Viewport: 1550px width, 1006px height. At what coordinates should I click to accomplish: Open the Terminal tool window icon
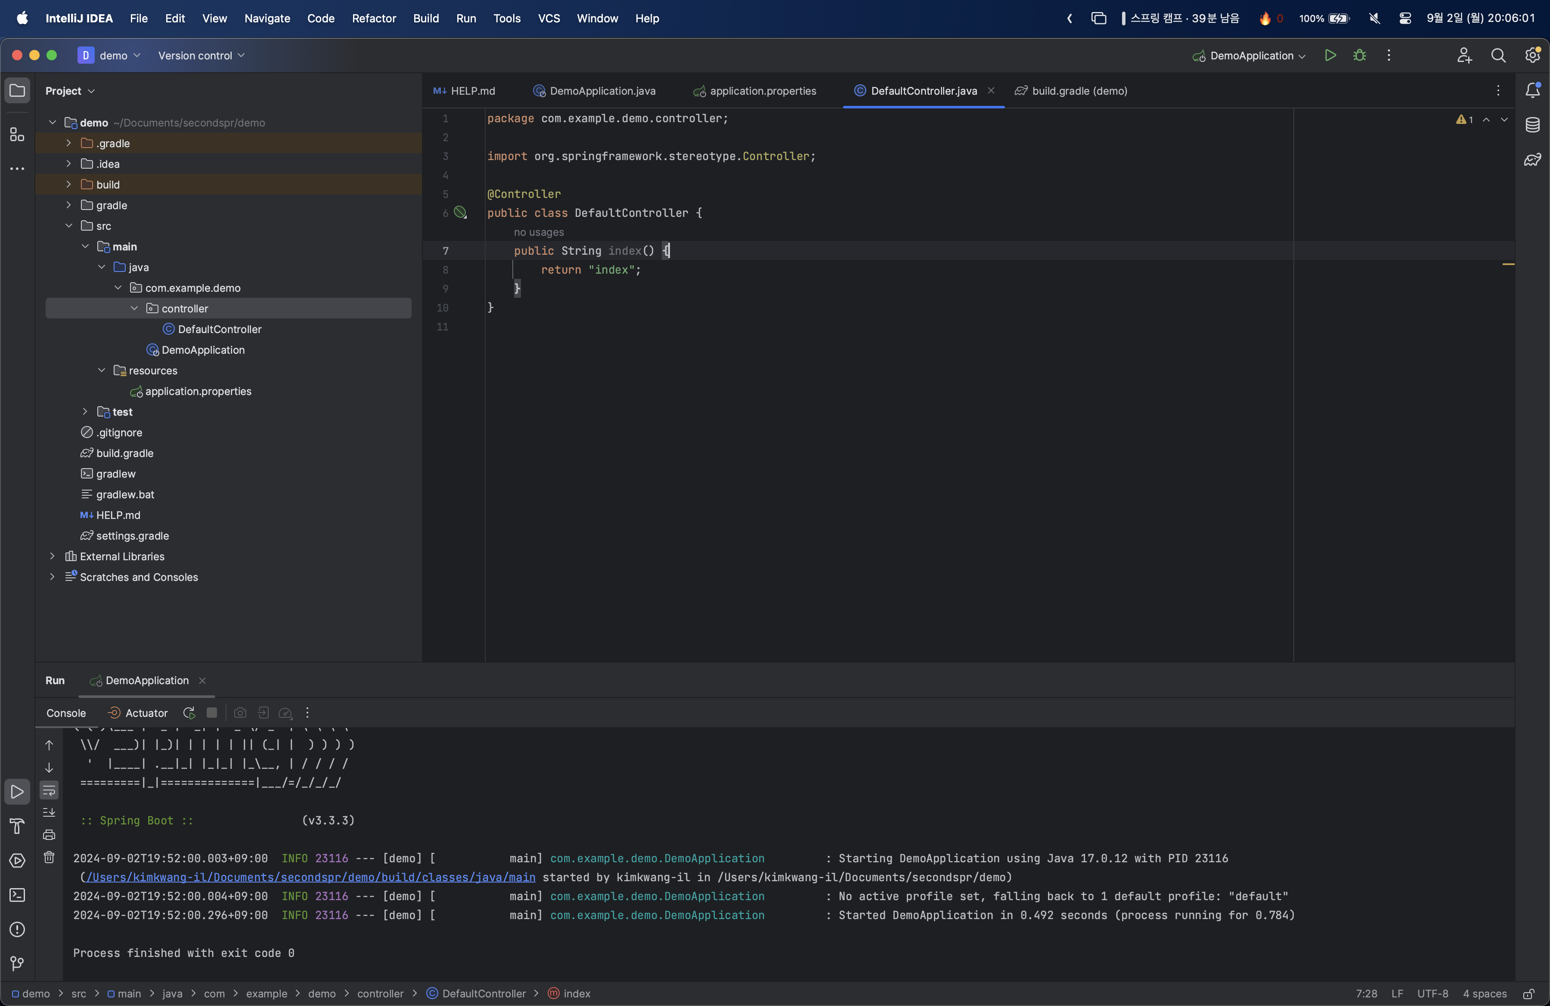pos(18,895)
